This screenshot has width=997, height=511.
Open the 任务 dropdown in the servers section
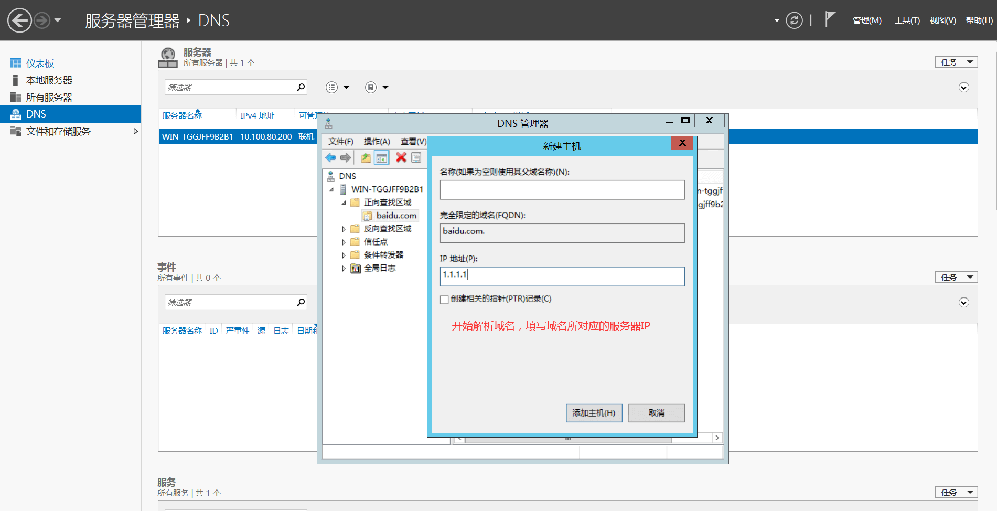tap(956, 62)
